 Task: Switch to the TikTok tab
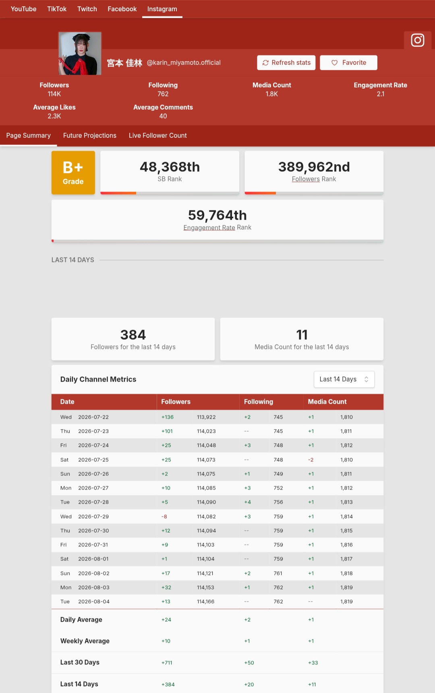pyautogui.click(x=57, y=9)
